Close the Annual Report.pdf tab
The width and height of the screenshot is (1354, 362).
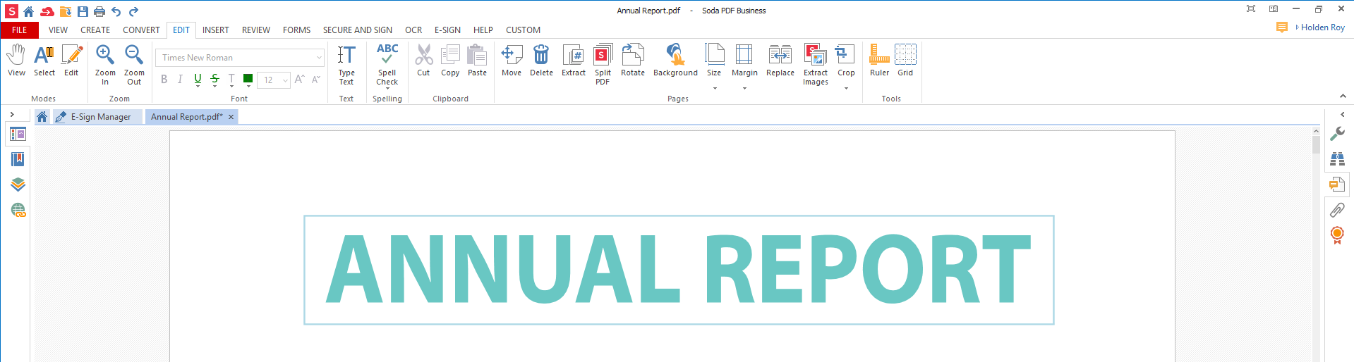231,117
